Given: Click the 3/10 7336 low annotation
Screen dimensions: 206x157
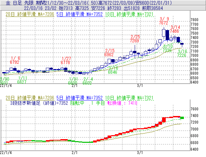Looking at the screenshot, I should click(x=167, y=48).
